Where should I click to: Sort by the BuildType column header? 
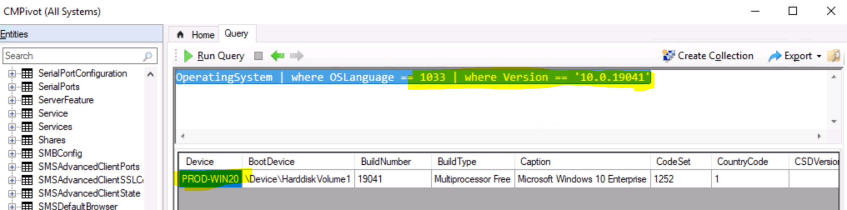tap(473, 162)
